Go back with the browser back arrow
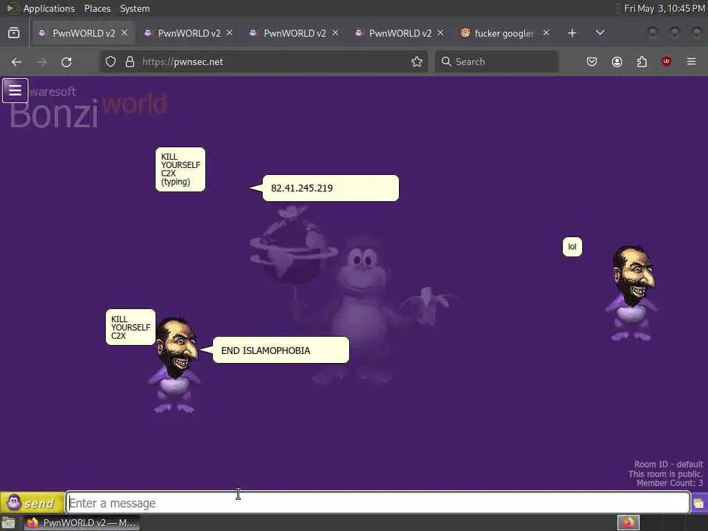Image resolution: width=708 pixels, height=531 pixels. tap(17, 62)
